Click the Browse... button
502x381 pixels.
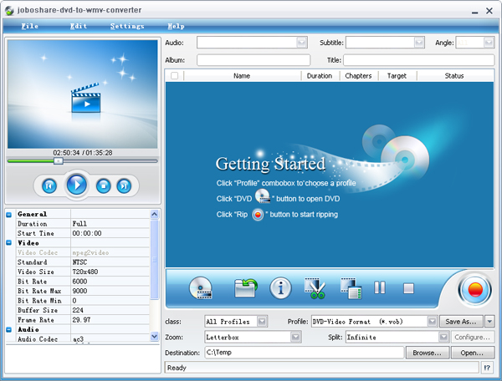[426, 353]
